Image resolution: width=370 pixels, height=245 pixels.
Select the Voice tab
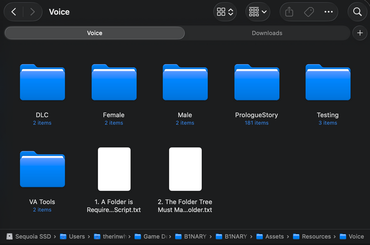[94, 33]
